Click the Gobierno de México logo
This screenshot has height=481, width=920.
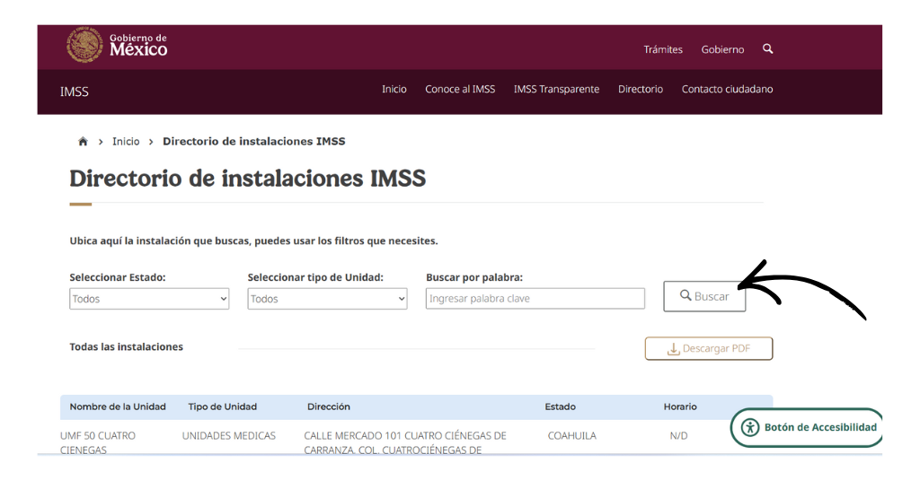click(x=117, y=45)
